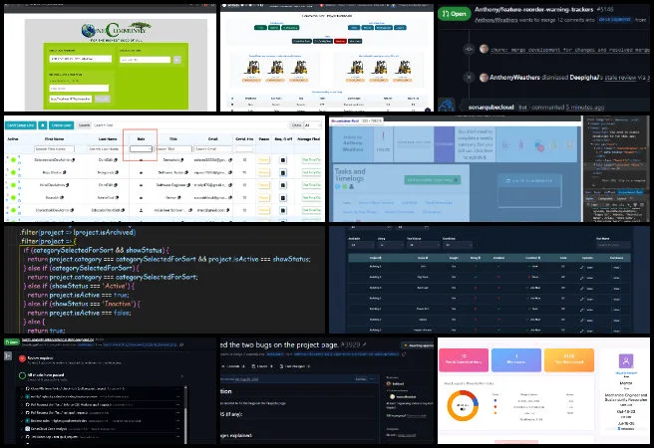Click the code line filtering !project.isArchived
Viewport: 654px width, 448px height.
pyautogui.click(x=78, y=232)
